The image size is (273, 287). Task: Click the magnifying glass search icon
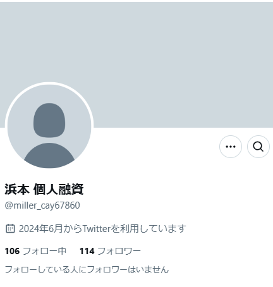coord(258,147)
